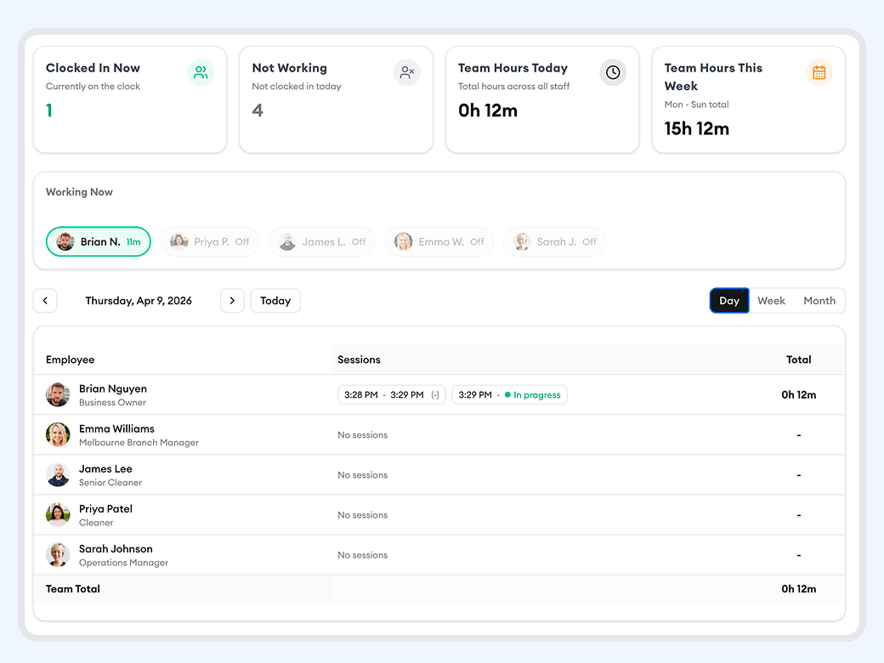Click the Team Total row
884x663 pixels.
point(72,588)
